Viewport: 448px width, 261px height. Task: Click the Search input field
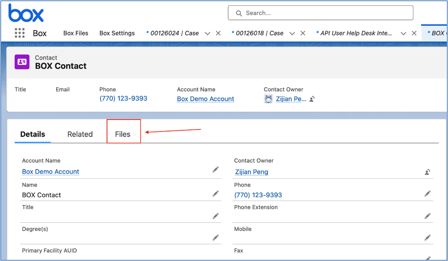point(321,13)
